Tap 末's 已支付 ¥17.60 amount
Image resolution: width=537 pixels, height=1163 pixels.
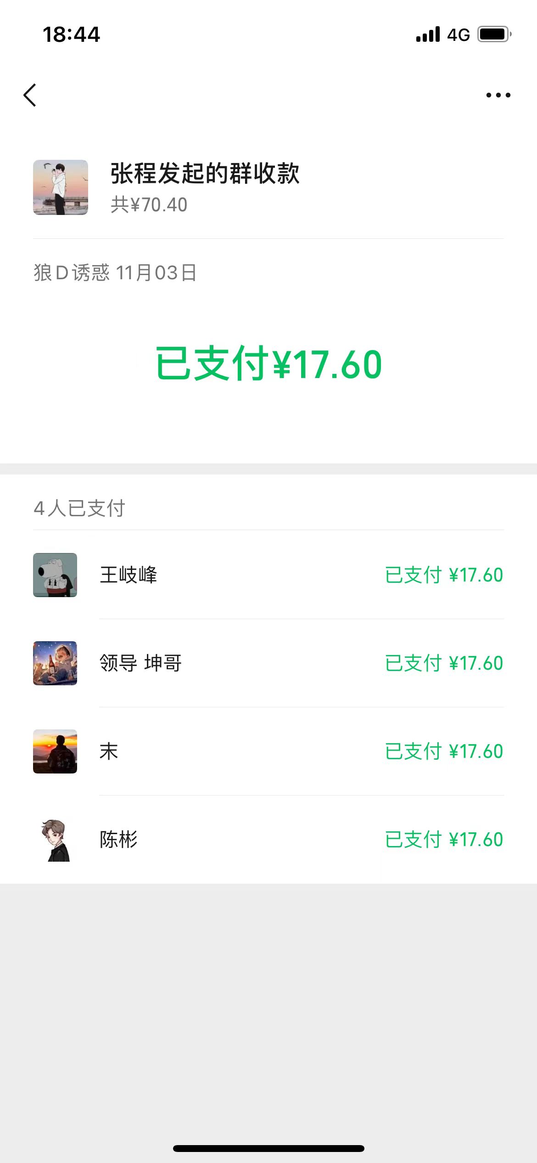pyautogui.click(x=444, y=751)
